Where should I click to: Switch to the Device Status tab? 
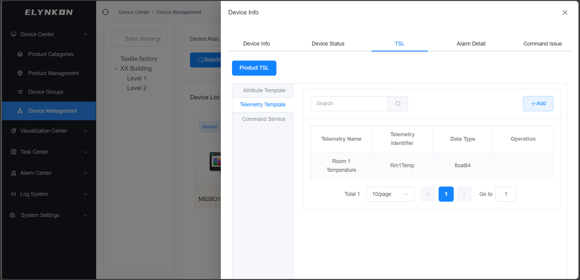(x=328, y=44)
